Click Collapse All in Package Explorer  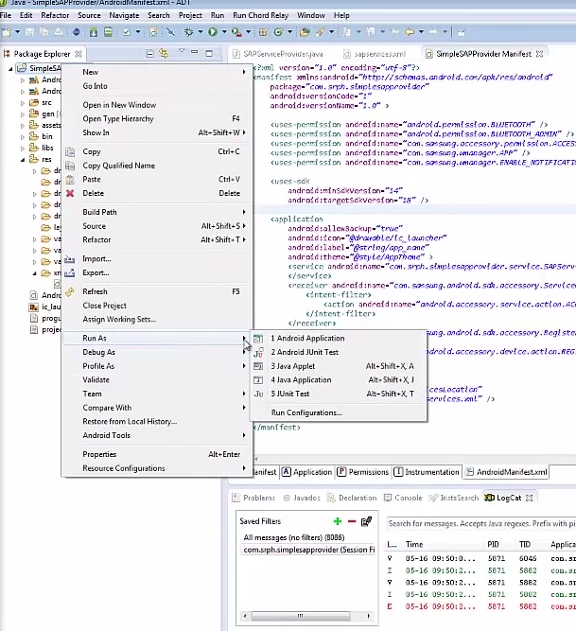point(149,54)
